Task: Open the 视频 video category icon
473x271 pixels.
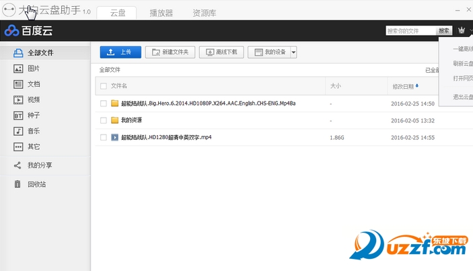Action: click(18, 100)
